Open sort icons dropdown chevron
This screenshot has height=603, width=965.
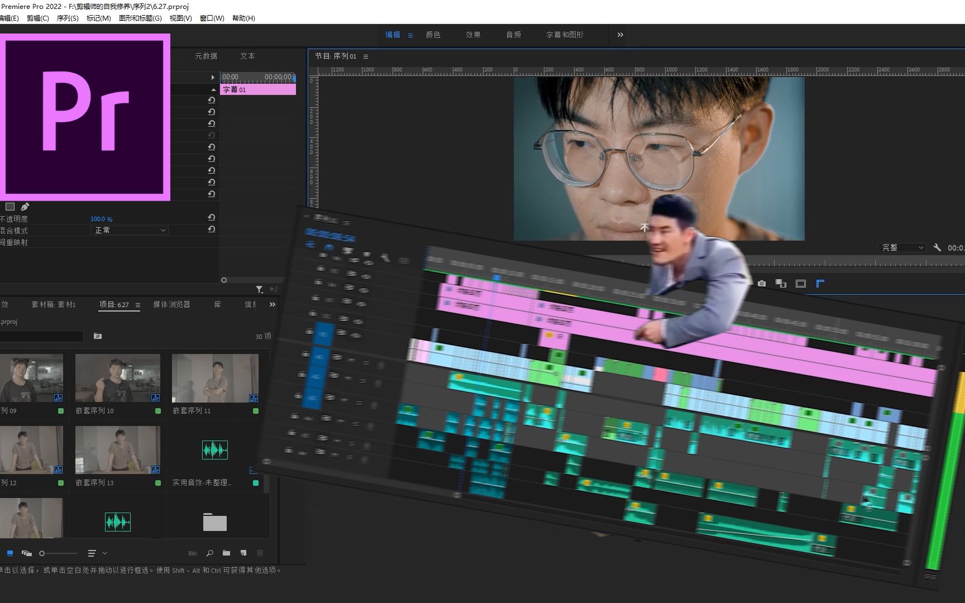click(104, 553)
